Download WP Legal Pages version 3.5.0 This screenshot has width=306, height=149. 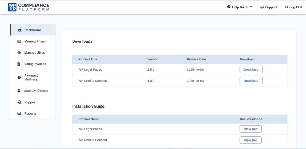[251, 70]
